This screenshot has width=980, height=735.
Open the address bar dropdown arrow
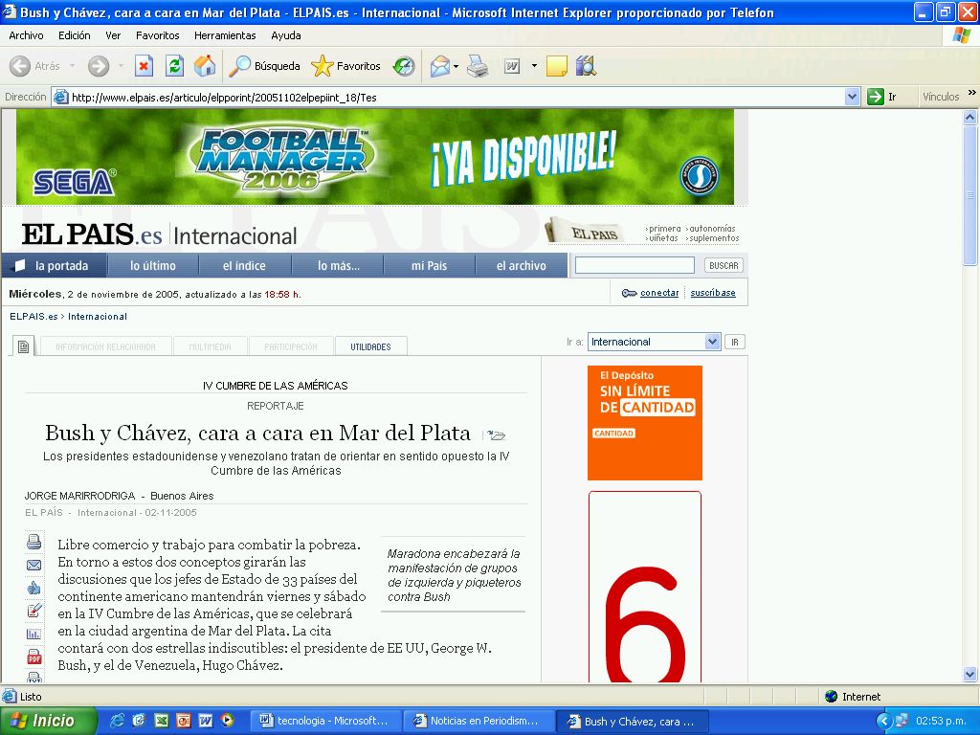click(853, 97)
